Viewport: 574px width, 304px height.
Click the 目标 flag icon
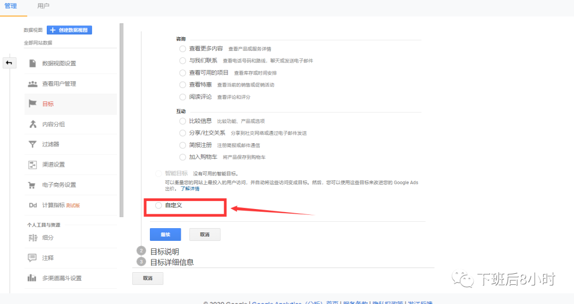coord(32,104)
